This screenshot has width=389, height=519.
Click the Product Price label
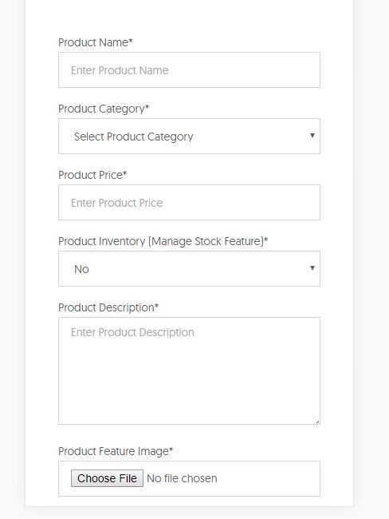point(92,175)
